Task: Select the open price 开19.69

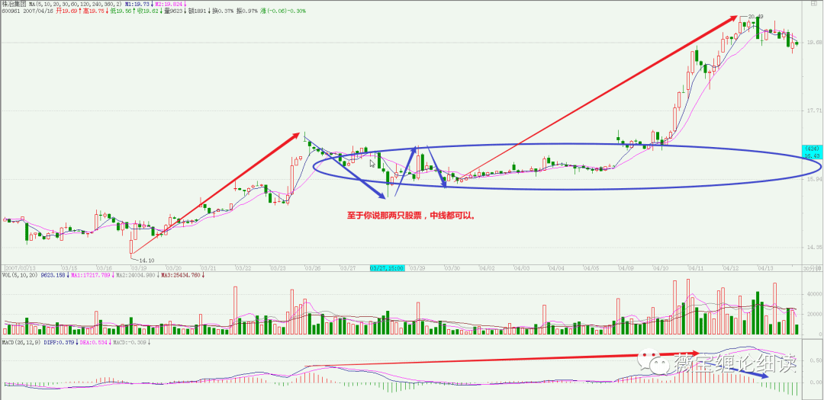Action: (66, 11)
